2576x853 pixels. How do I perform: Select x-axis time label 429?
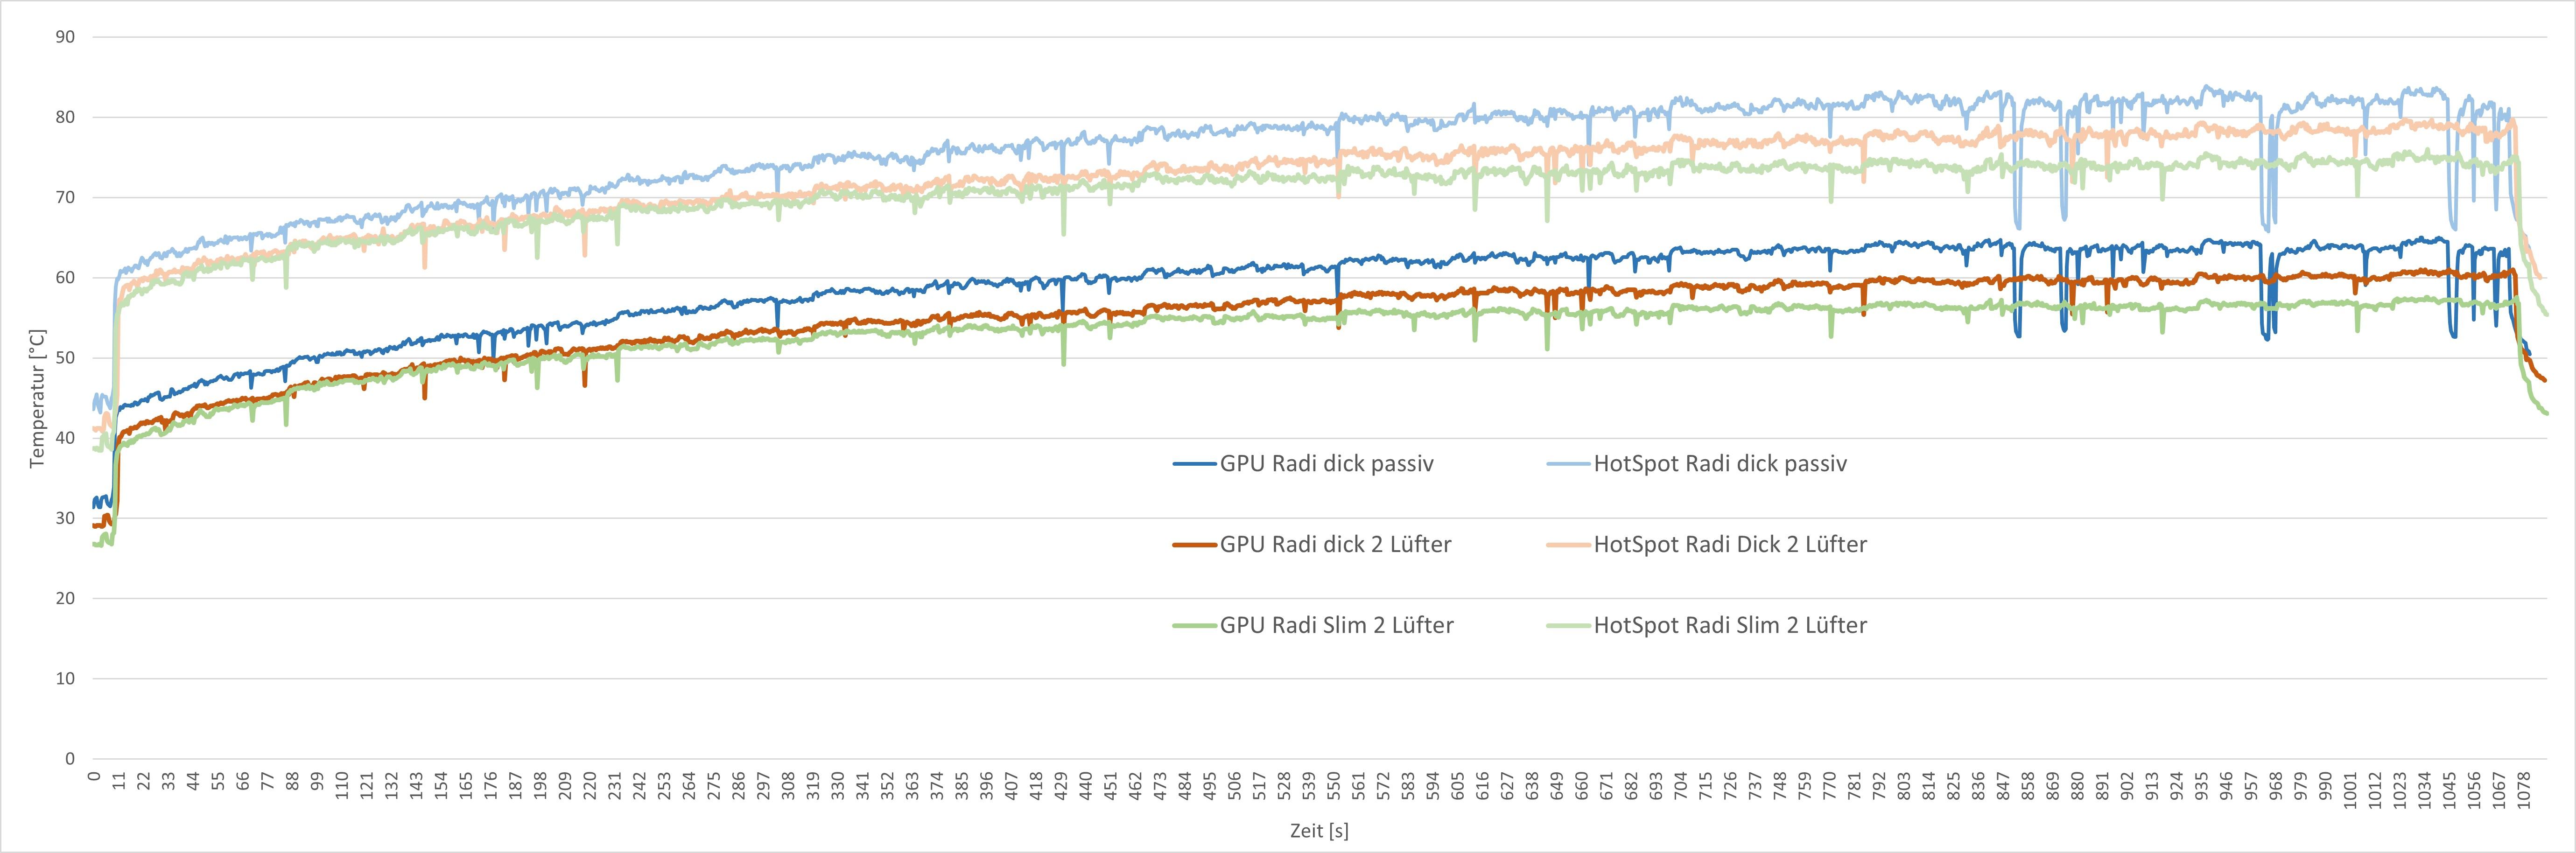point(1061,784)
